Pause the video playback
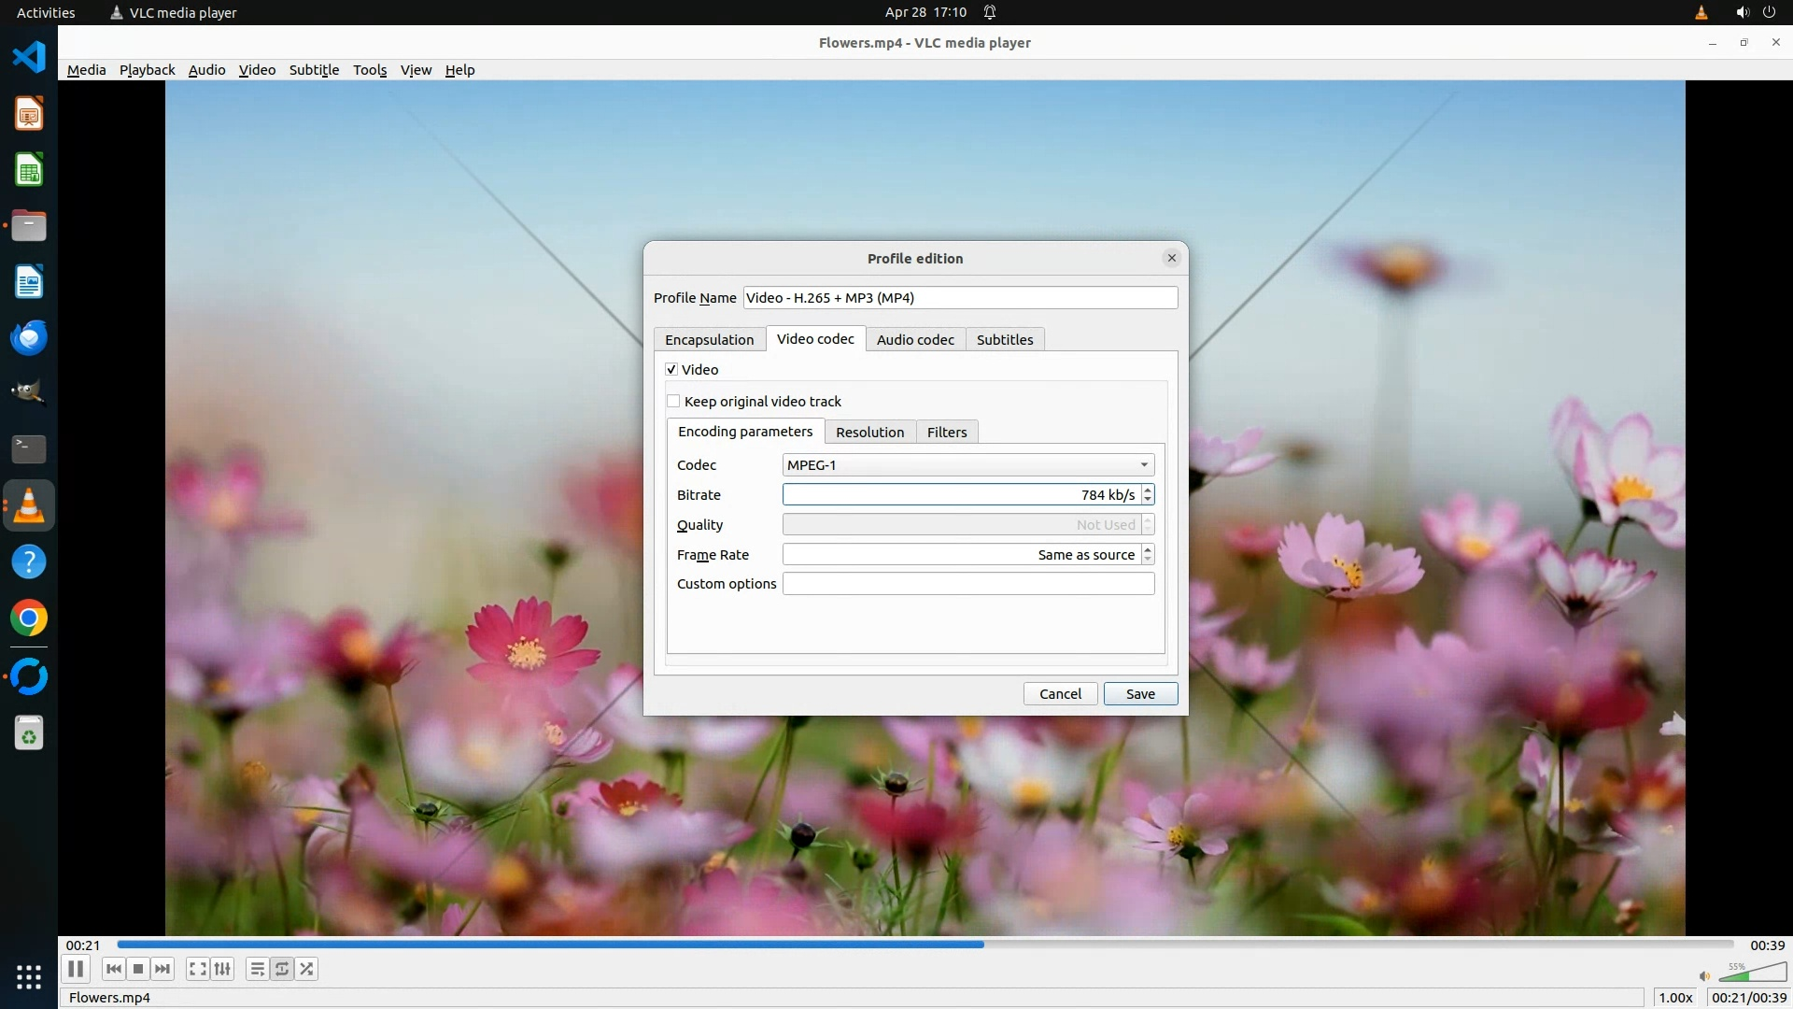Image resolution: width=1793 pixels, height=1009 pixels. [x=76, y=969]
